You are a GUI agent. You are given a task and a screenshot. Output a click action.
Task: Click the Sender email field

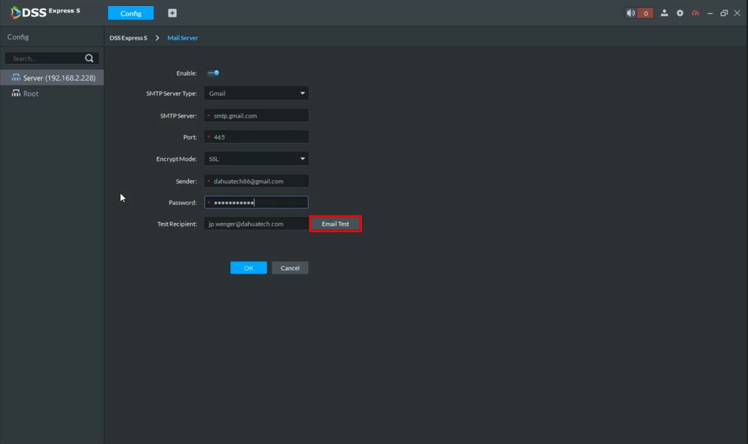(x=256, y=181)
